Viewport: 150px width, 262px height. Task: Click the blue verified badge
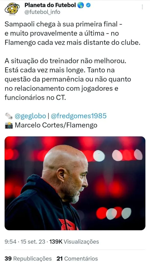pos(88,5)
